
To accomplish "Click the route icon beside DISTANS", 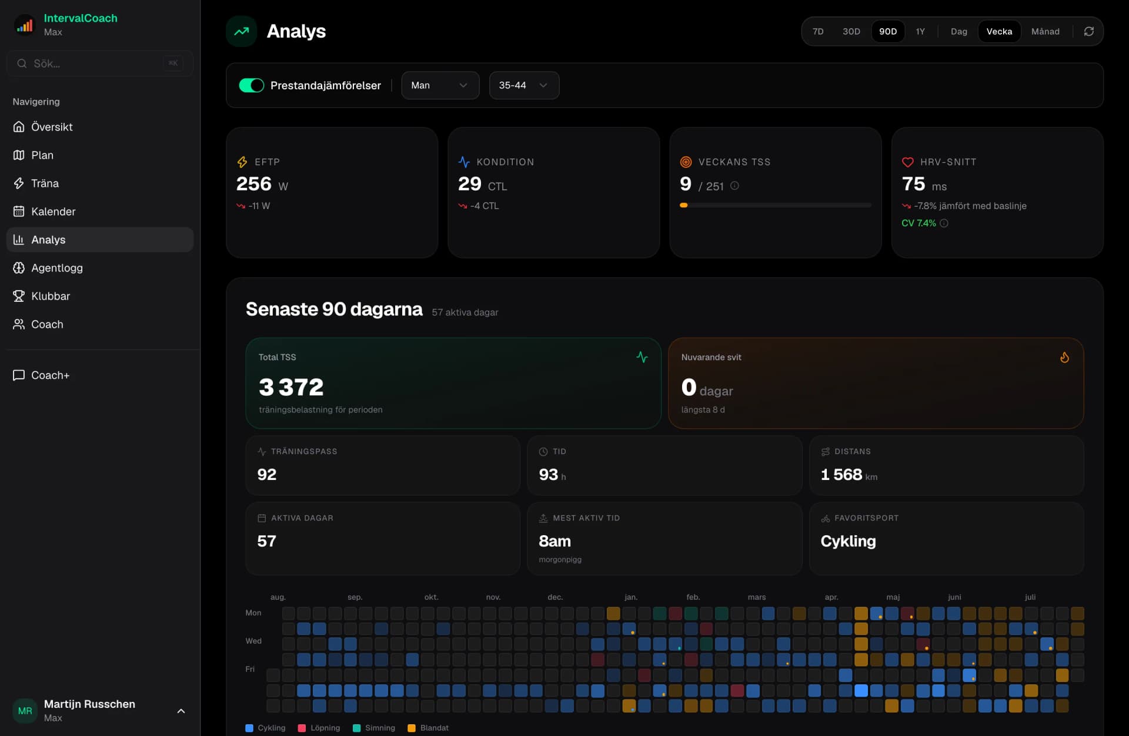I will (x=825, y=452).
